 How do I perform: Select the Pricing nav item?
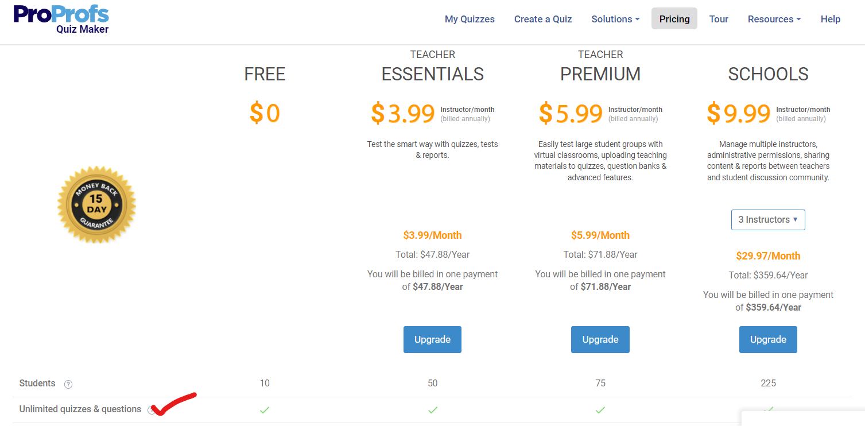(674, 19)
